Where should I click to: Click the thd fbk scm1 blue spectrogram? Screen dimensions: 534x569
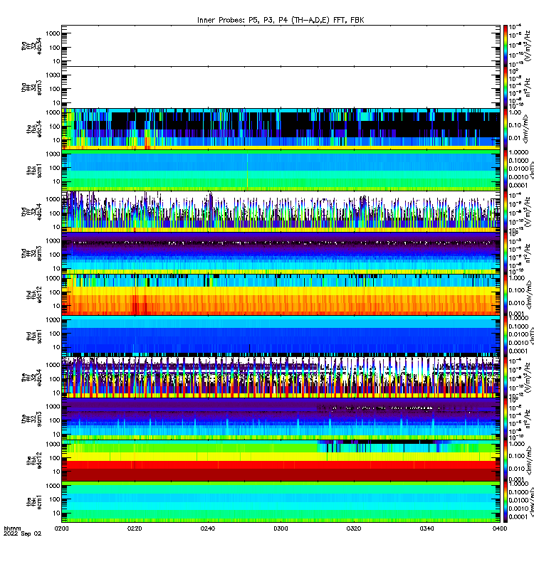click(281, 336)
